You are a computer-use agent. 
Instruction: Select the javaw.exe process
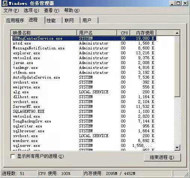(x=83, y=63)
